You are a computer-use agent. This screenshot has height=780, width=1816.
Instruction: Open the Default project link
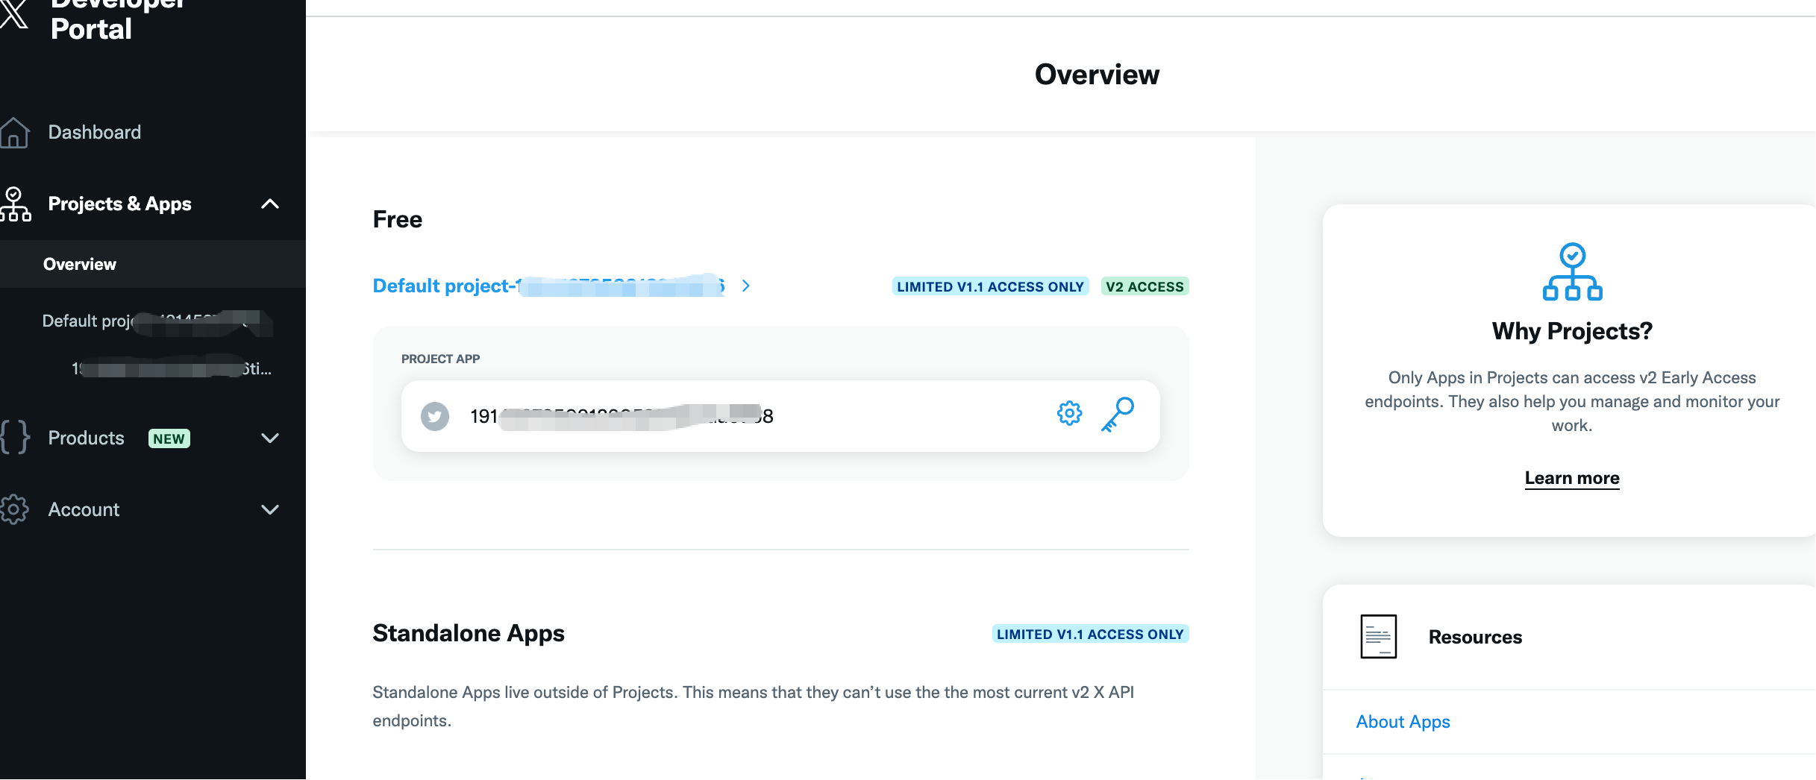pos(548,286)
